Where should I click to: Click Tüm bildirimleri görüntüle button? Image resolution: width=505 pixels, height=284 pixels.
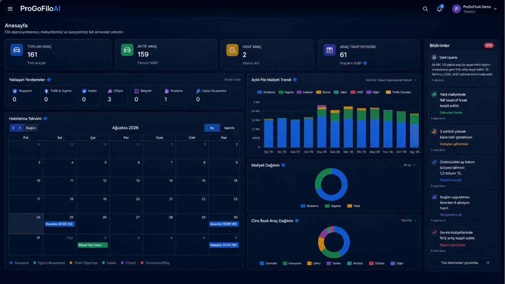tap(462, 263)
